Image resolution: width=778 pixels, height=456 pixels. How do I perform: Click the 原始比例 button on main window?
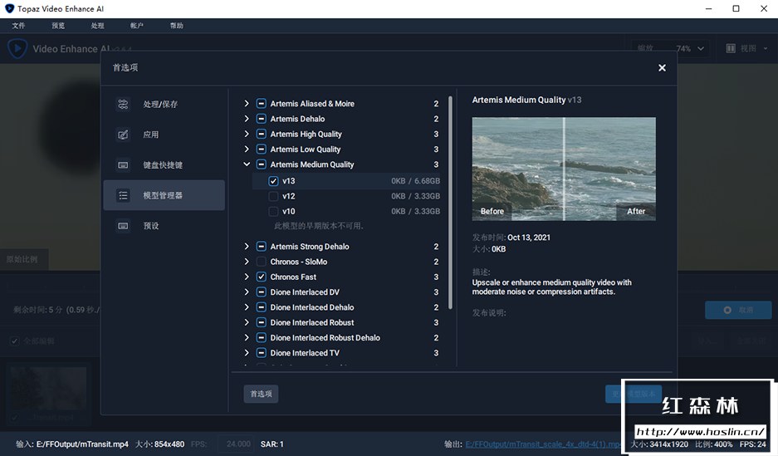pyautogui.click(x=22, y=259)
